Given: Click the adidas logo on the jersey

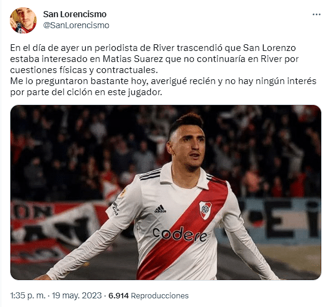Looking at the screenshot, I should pyautogui.click(x=160, y=209).
